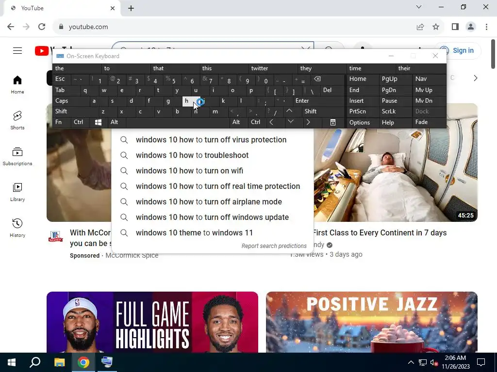Show hidden system tray icons

tap(411, 362)
